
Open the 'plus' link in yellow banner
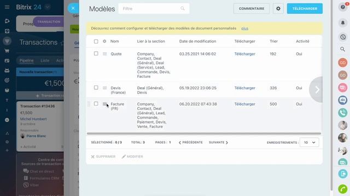coord(244,28)
